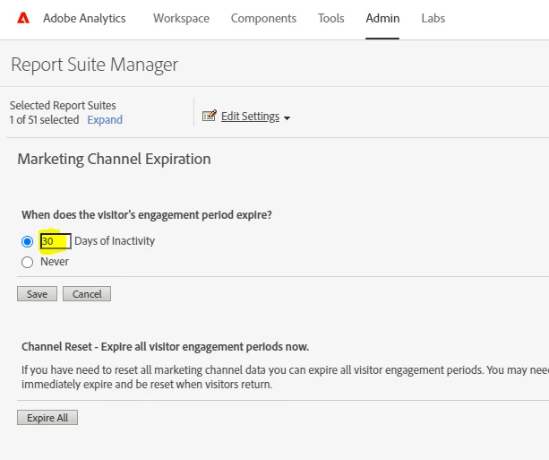This screenshot has height=460, width=549.
Task: Select the Days of Inactivity radio option
Action: (27, 241)
